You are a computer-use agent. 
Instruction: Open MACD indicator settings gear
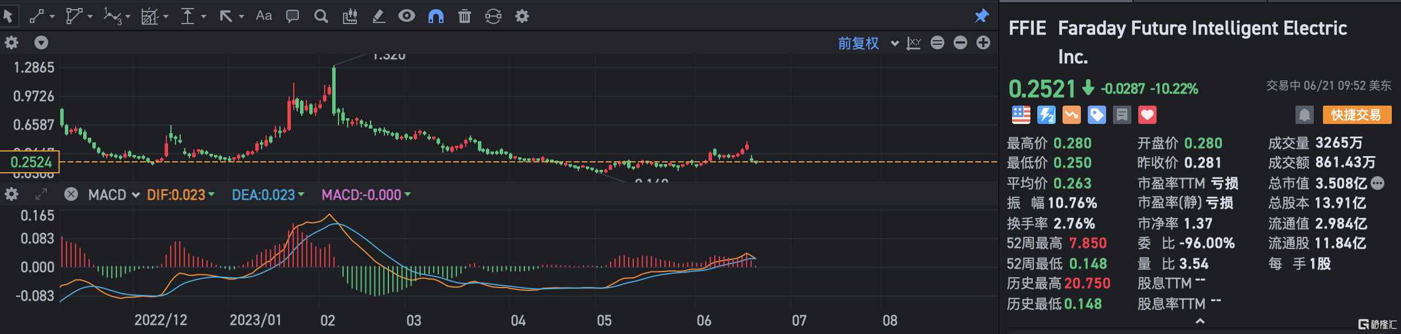click(x=11, y=195)
